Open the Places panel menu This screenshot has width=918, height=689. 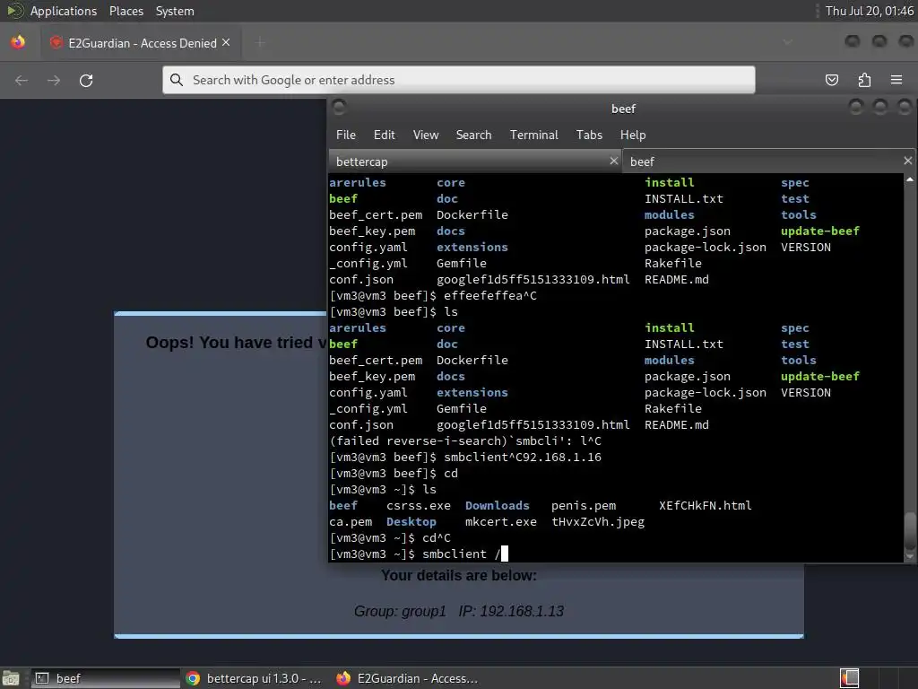click(x=126, y=11)
